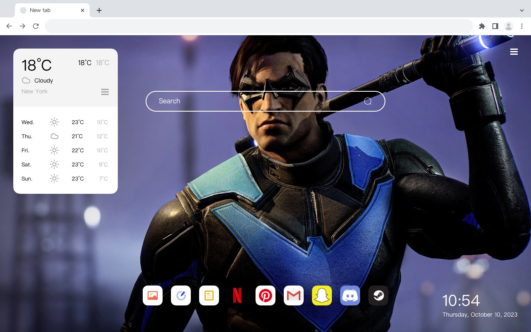531x332 pixels.
Task: Select the Sun. forecast row label
Action: pos(27,179)
